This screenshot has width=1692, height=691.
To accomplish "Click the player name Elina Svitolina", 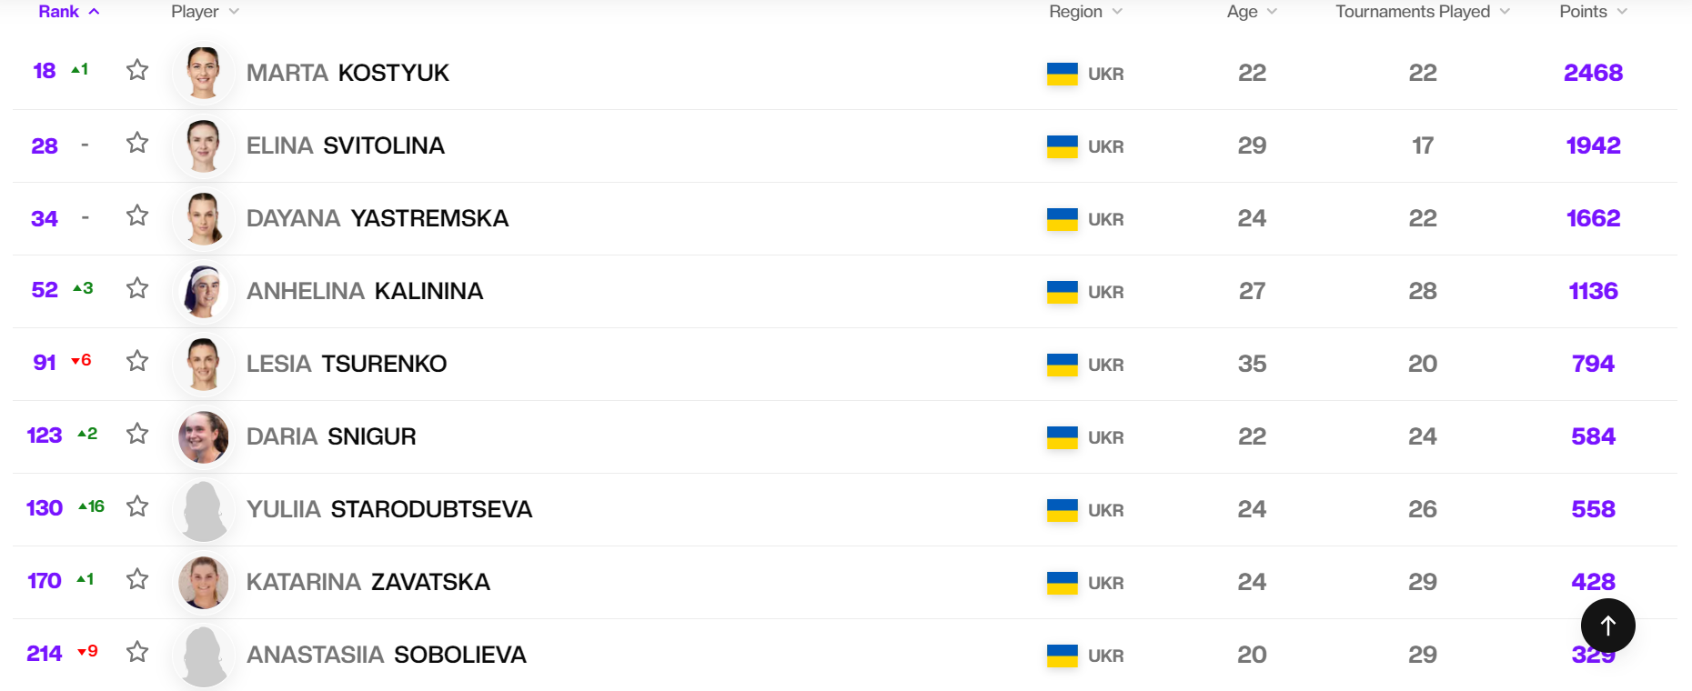I will 346,145.
